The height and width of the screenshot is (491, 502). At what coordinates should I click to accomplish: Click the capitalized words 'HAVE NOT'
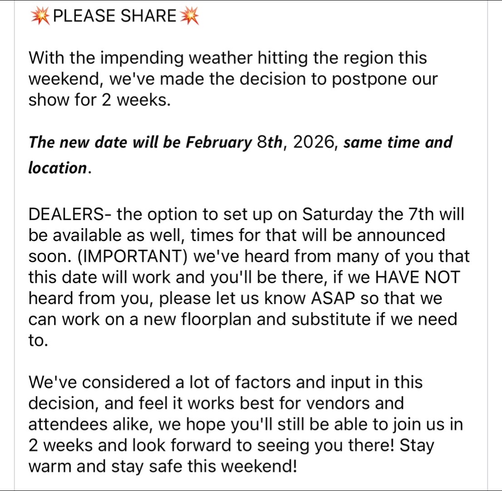tap(417, 277)
